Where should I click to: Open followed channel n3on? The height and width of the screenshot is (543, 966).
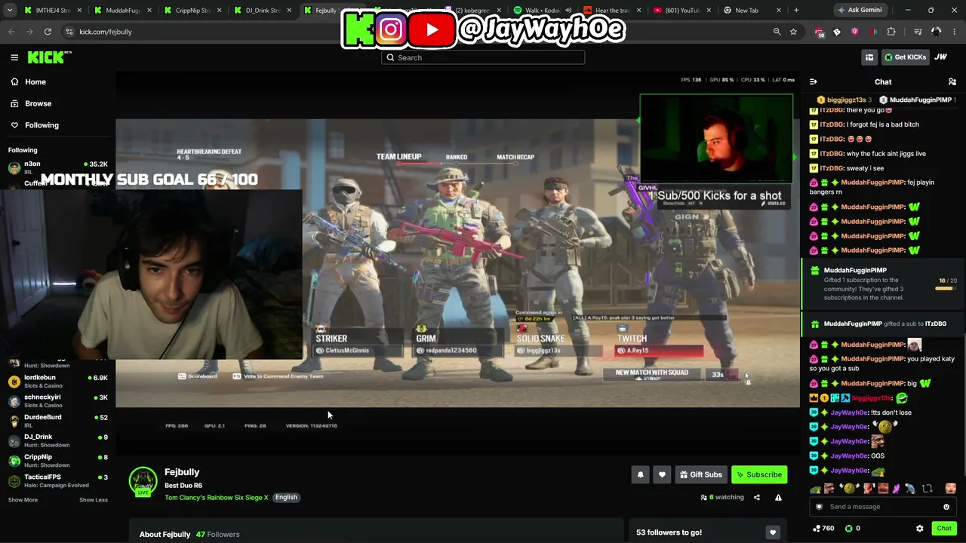pos(58,167)
